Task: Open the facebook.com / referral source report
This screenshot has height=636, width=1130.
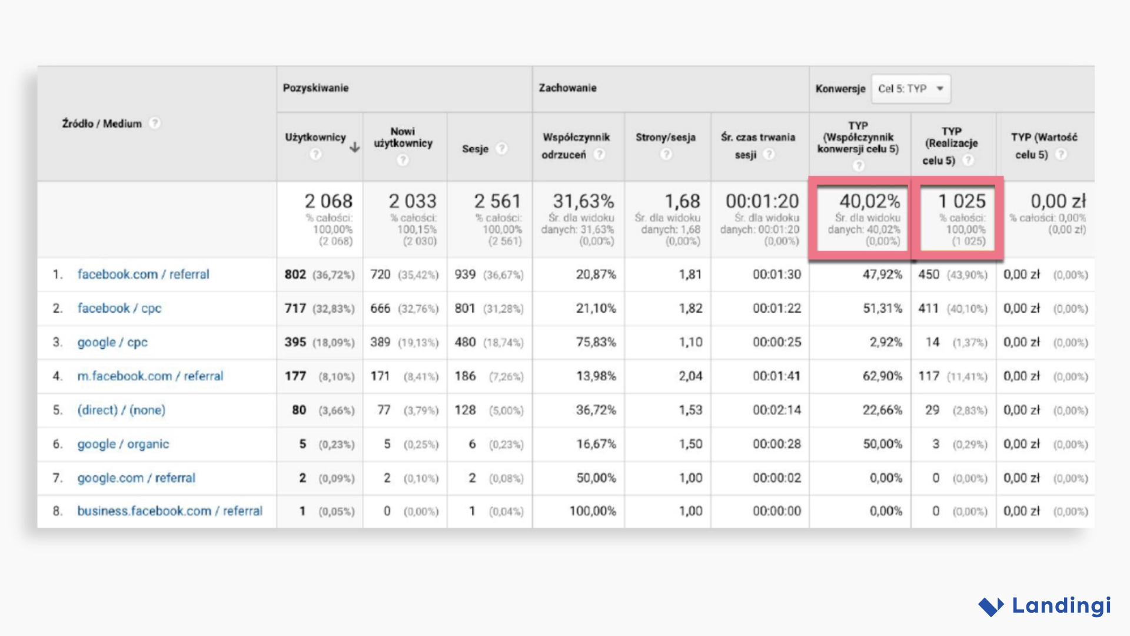Action: click(144, 274)
